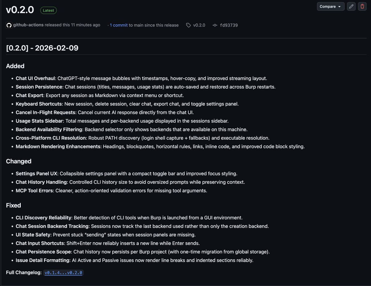Open the Compare dropdown
371x286 pixels.
point(330,6)
